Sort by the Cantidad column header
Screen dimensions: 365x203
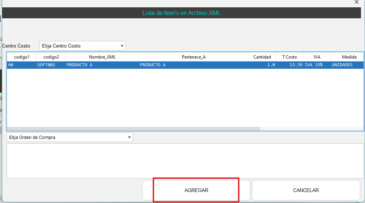(262, 57)
